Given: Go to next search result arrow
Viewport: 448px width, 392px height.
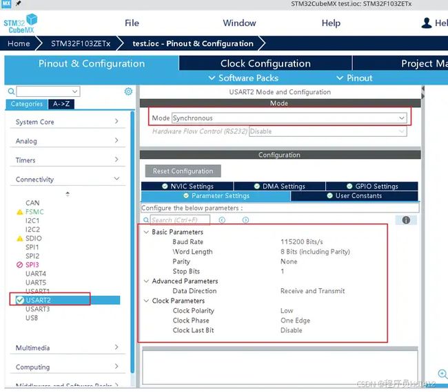Looking at the screenshot, I should coord(245,220).
